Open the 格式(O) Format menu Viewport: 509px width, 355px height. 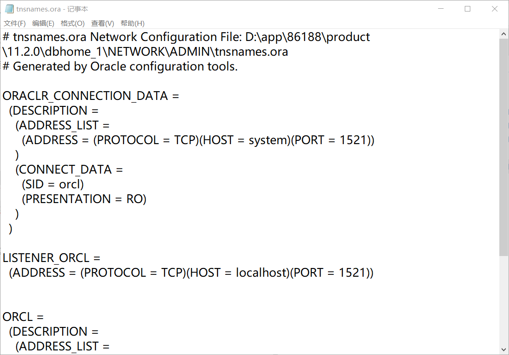tap(72, 23)
